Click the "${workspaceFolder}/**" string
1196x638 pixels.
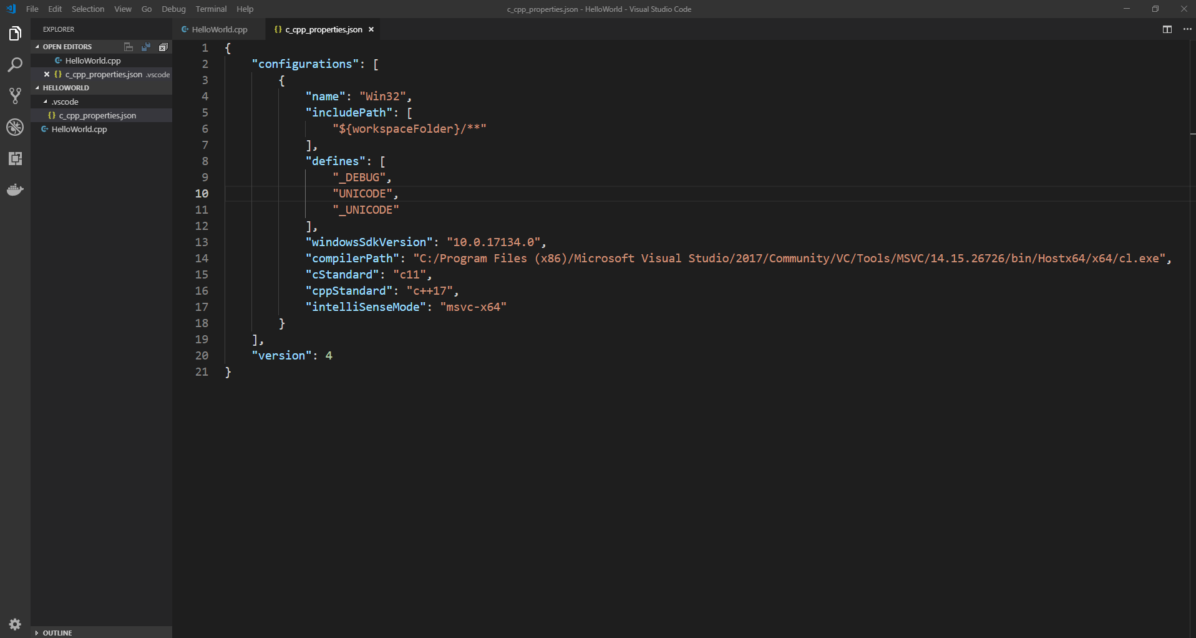click(x=409, y=129)
